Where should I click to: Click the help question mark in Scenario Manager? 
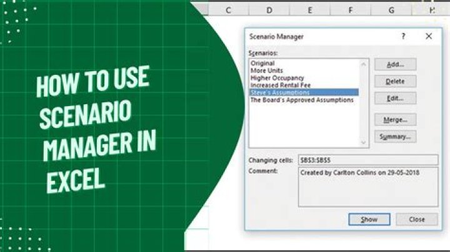[x=402, y=36]
